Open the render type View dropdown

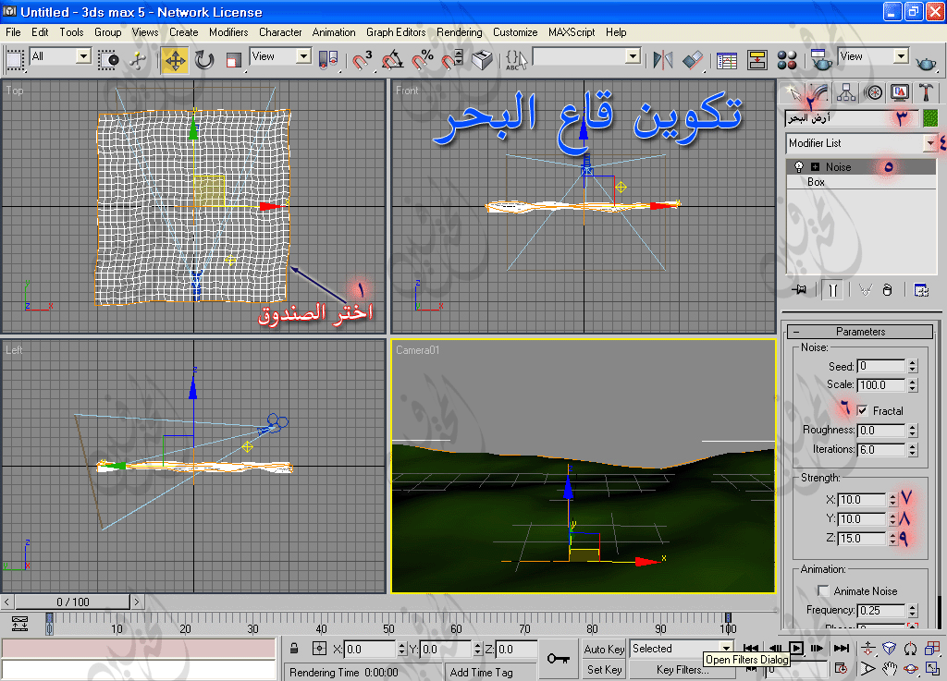click(x=901, y=56)
